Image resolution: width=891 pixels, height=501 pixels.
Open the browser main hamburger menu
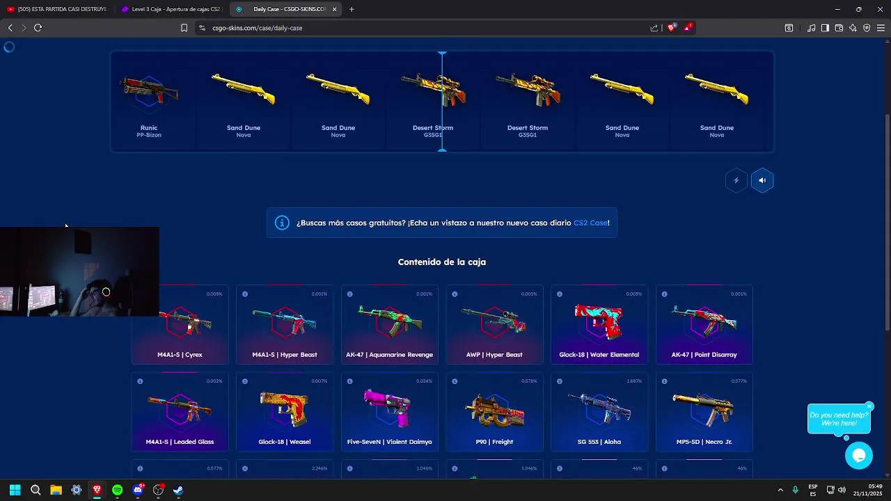(881, 28)
